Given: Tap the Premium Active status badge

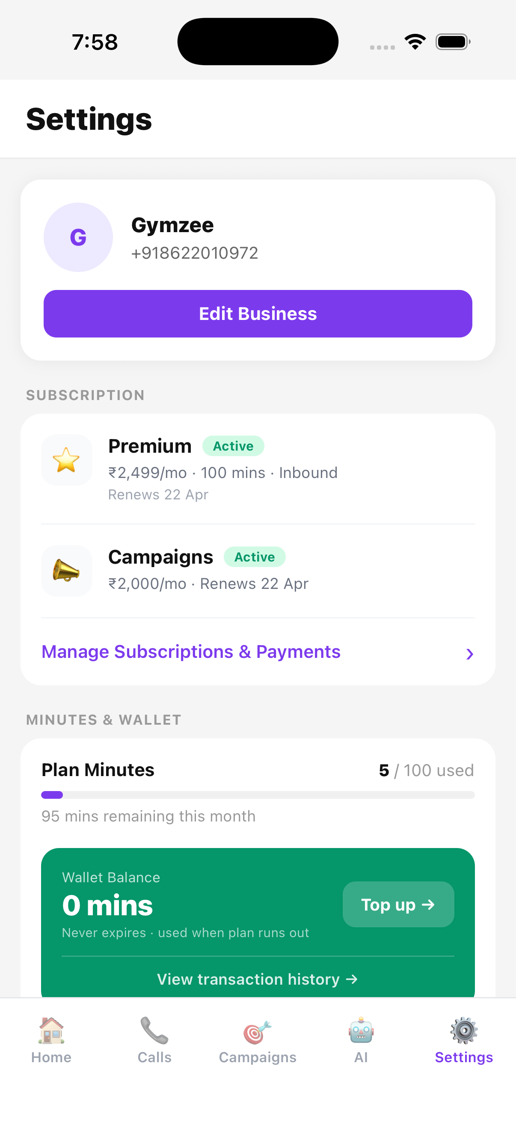Looking at the screenshot, I should click(233, 446).
